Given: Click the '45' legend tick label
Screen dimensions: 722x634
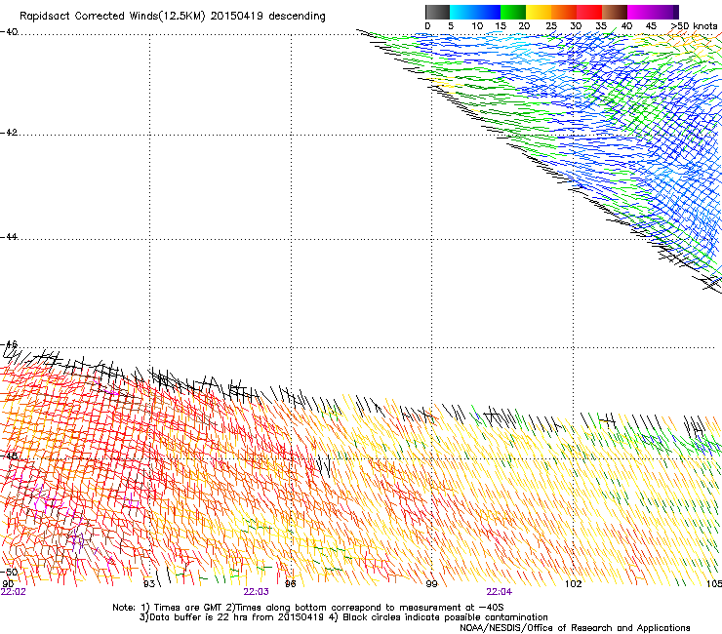Looking at the screenshot, I should point(651,26).
